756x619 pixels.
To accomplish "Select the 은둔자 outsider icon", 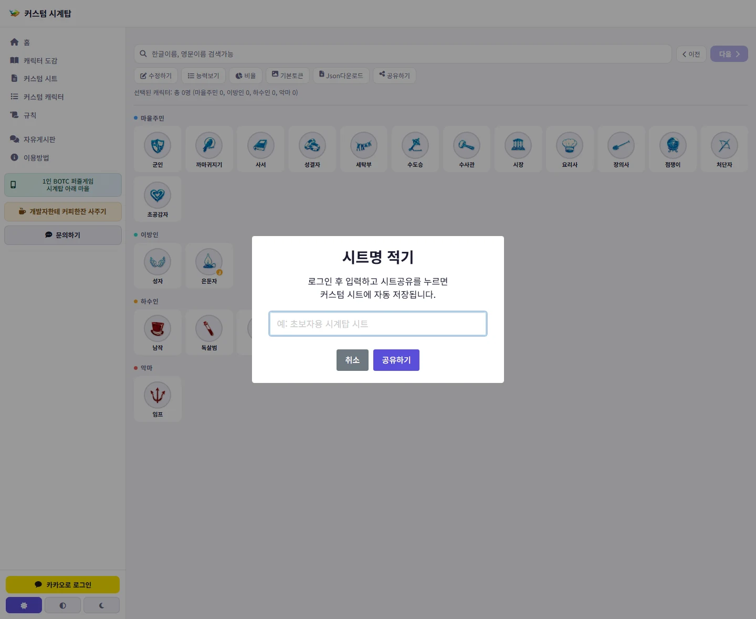I will 209,262.
